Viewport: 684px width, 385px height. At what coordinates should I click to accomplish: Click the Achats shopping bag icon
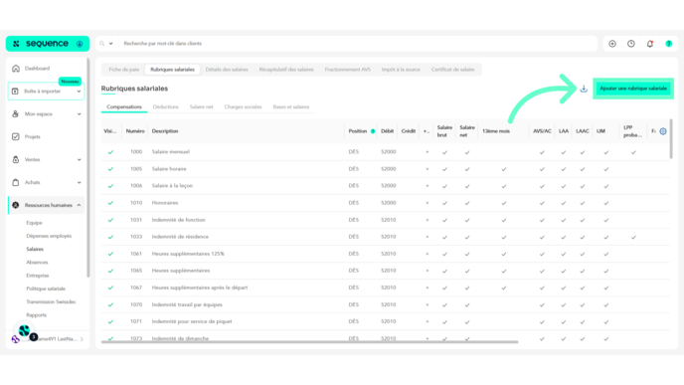pyautogui.click(x=16, y=182)
